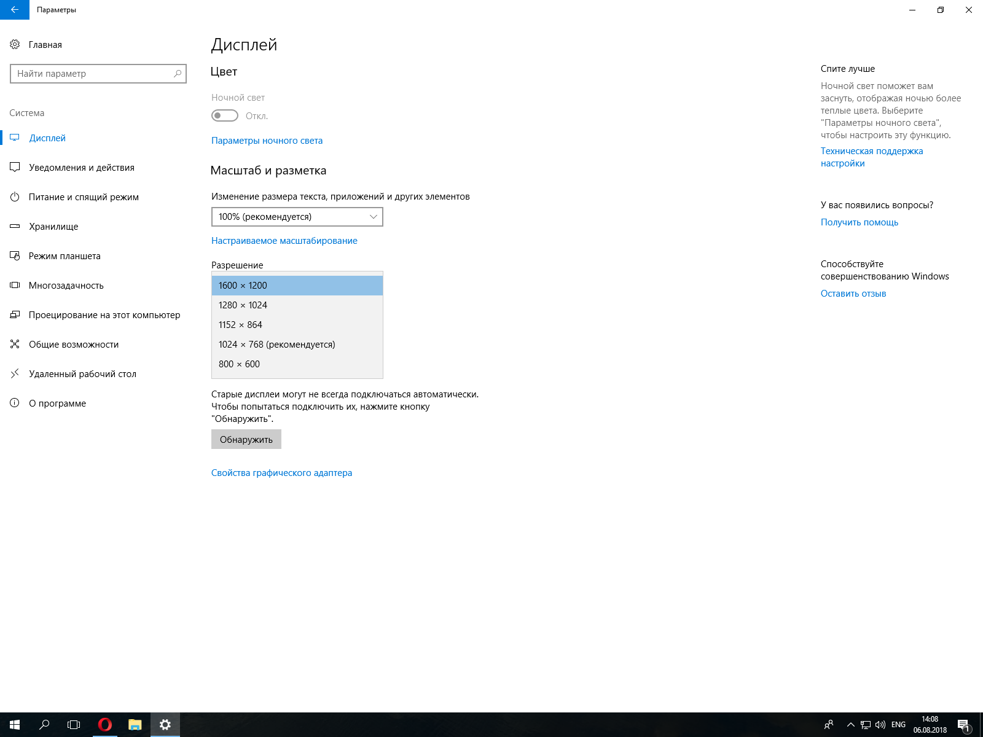Open settings technical support link
The image size is (983, 737).
coord(872,157)
